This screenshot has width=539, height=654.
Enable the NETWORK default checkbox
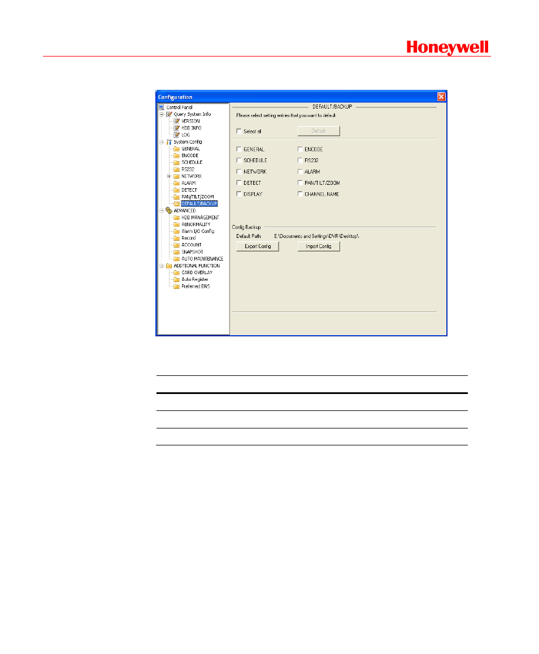click(239, 171)
